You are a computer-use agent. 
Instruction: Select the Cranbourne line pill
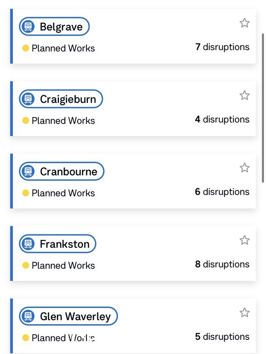click(x=62, y=171)
